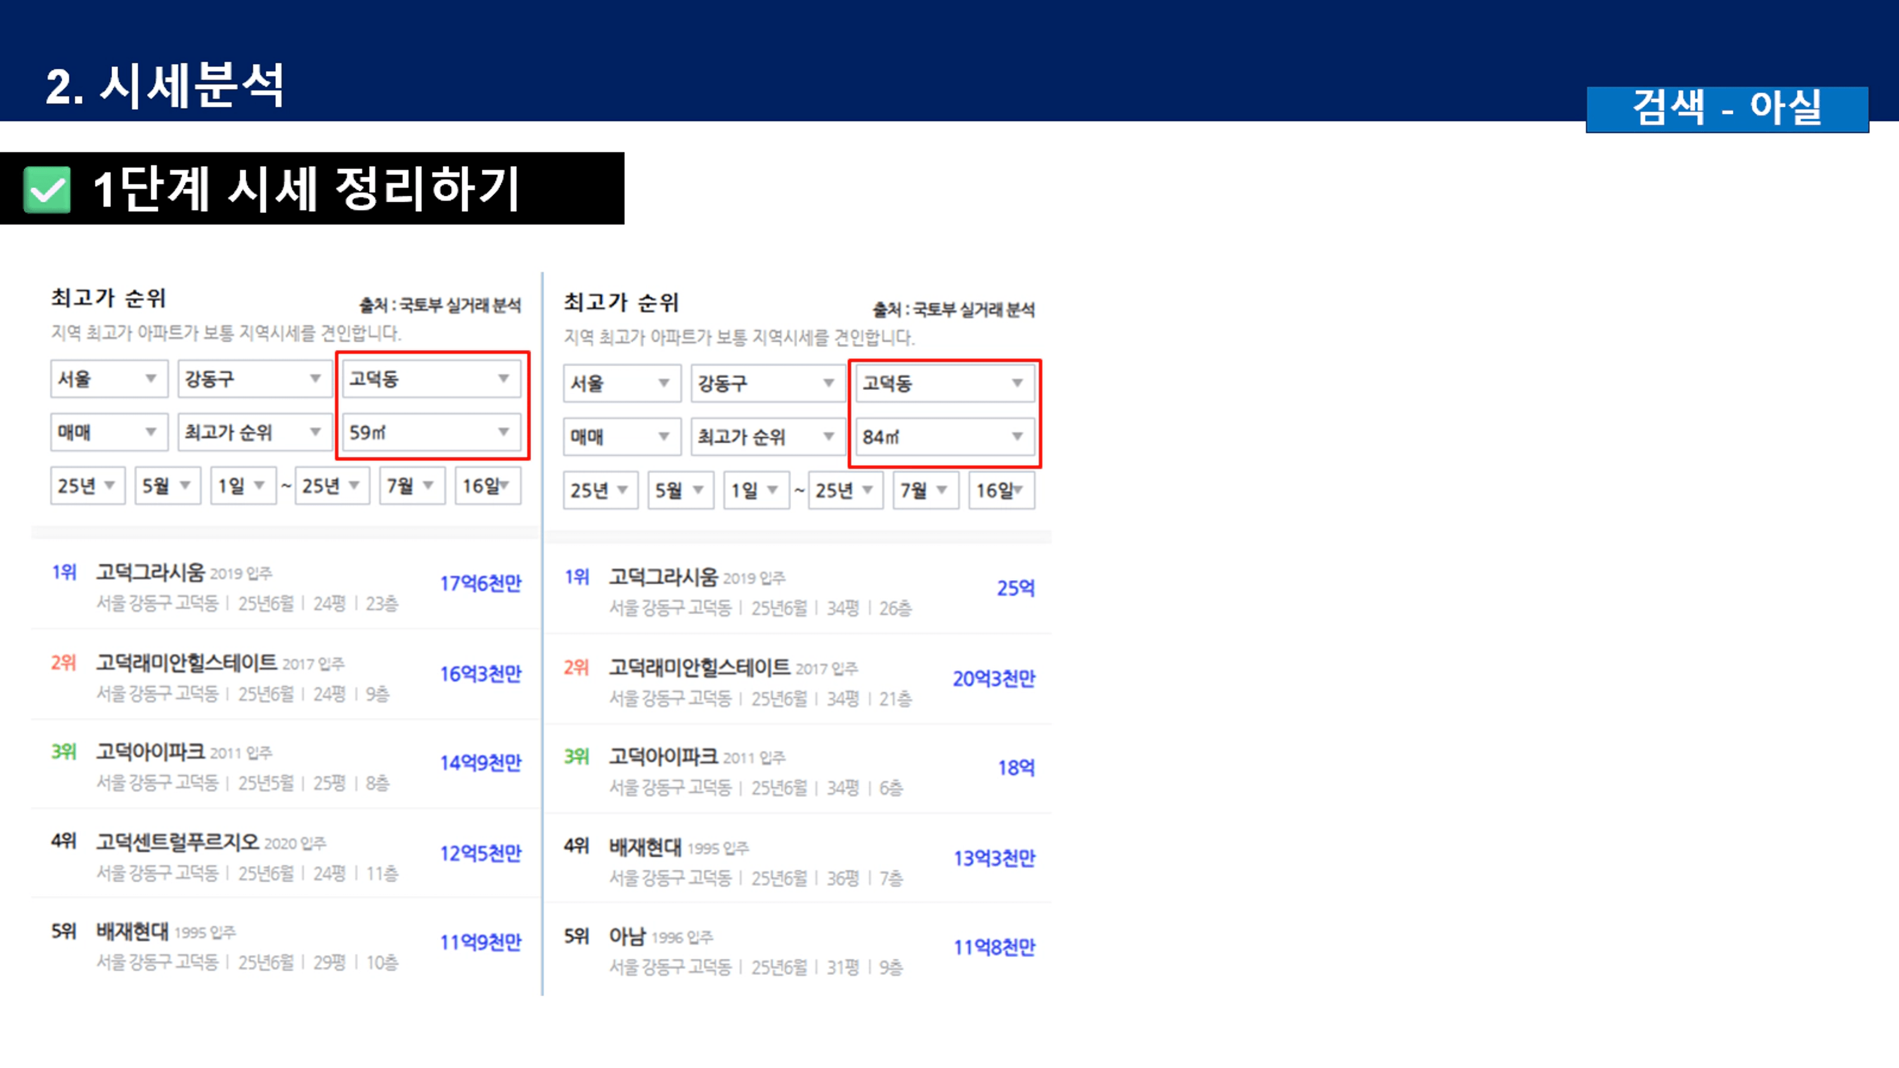Click the 14억9천만 price value
Image resolution: width=1899 pixels, height=1068 pixels.
[x=481, y=763]
